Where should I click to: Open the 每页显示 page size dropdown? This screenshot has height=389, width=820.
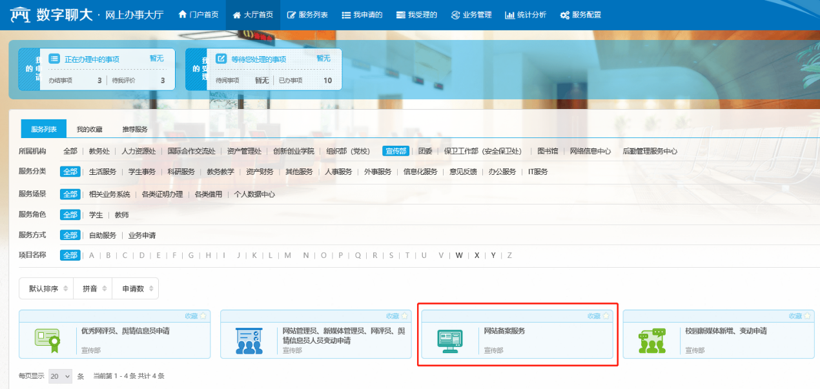click(60, 376)
